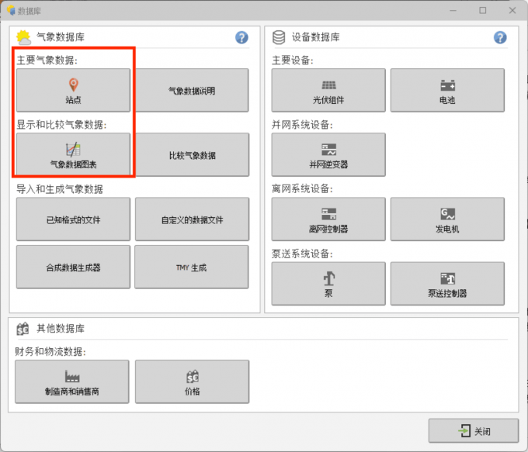Click the 比较气象数据 button
The image size is (528, 452).
click(x=192, y=155)
